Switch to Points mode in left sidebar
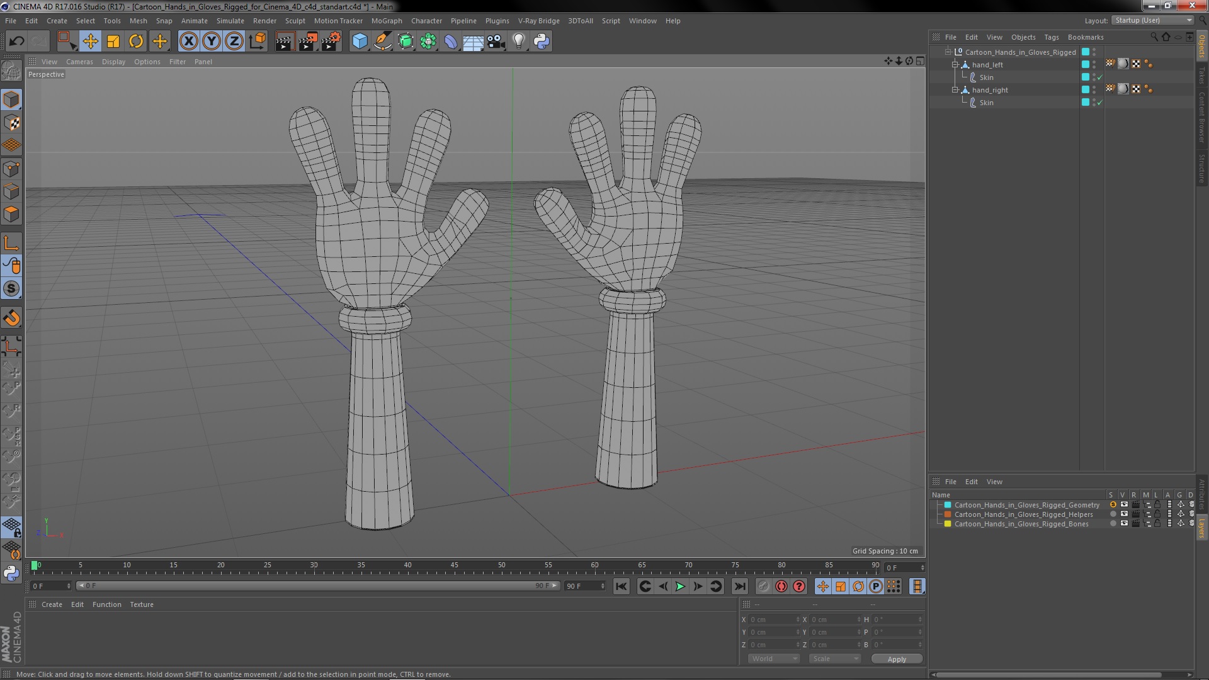 11,169
